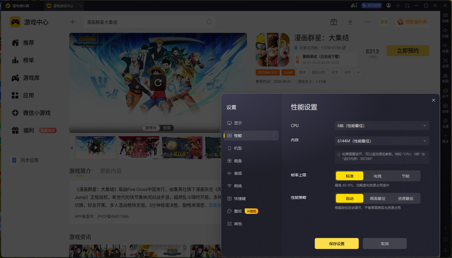Open the 榜单 rankings section

tap(23, 60)
